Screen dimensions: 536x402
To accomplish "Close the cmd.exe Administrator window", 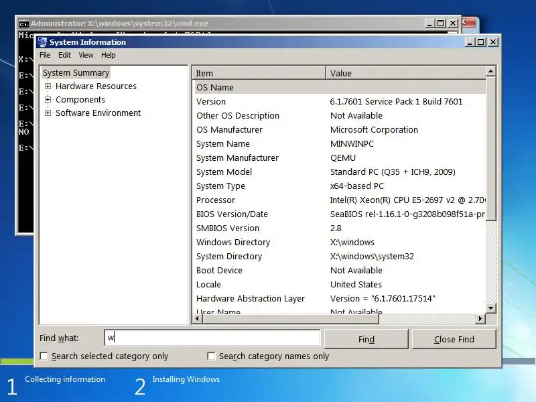I will (x=453, y=23).
